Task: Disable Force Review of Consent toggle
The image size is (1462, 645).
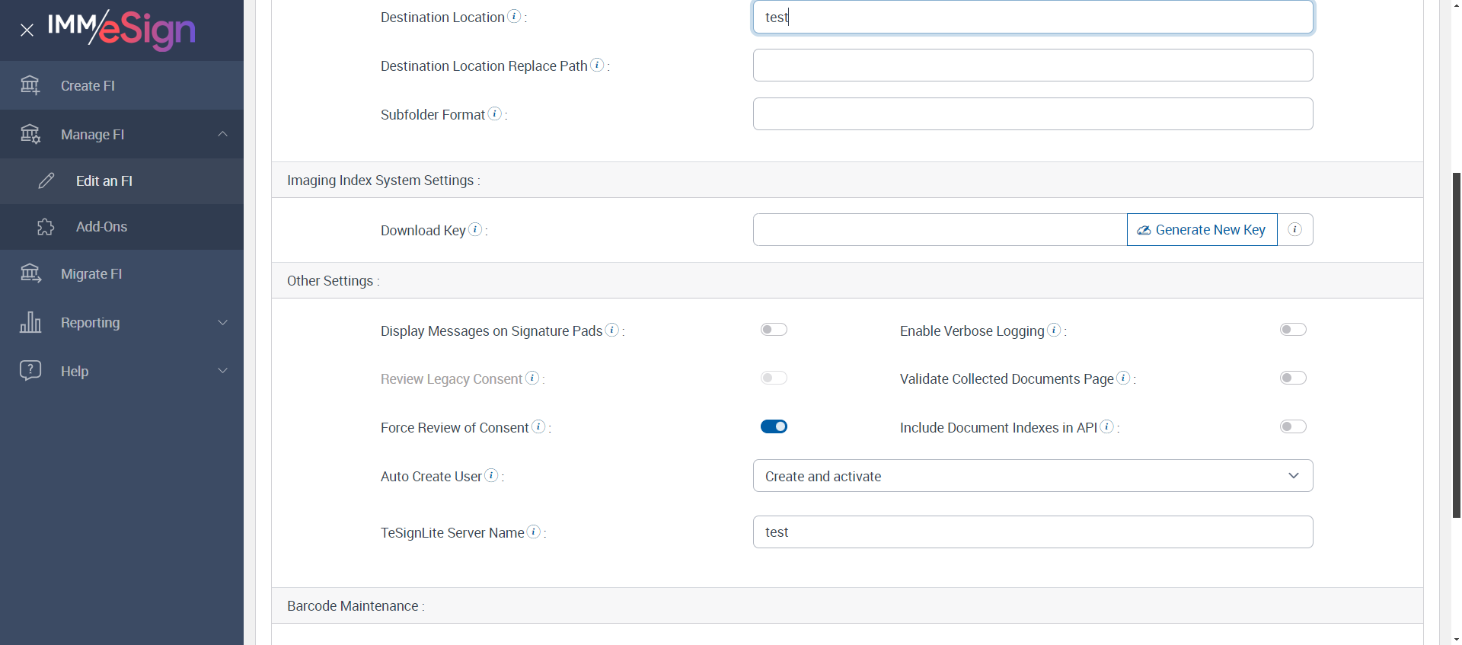Action: (x=774, y=426)
